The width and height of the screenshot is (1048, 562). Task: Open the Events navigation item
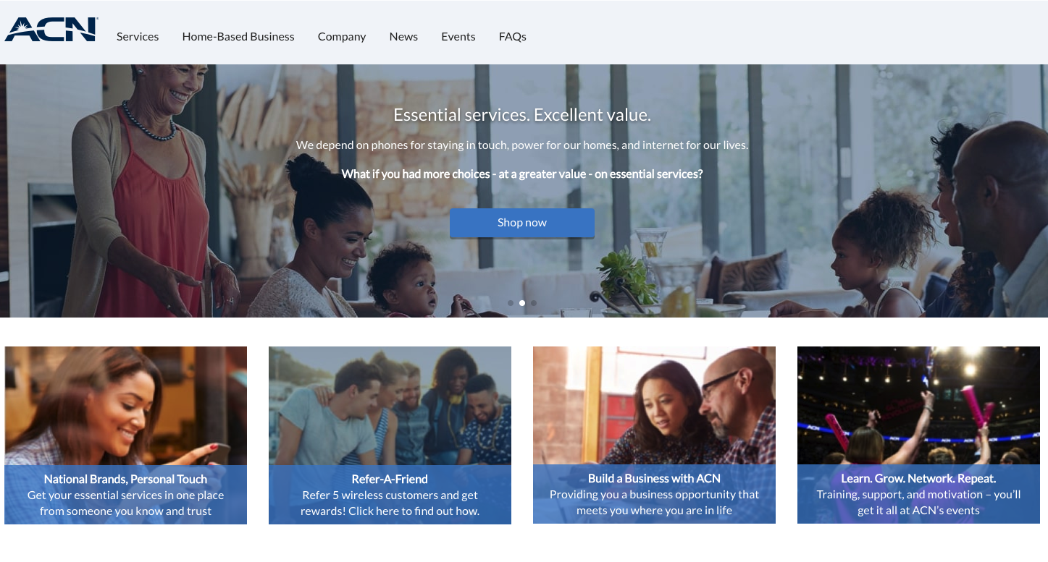click(458, 36)
